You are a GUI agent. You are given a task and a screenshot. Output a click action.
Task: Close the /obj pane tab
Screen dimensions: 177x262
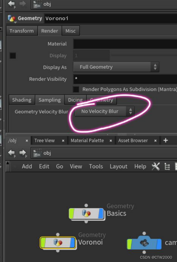click(x=27, y=141)
